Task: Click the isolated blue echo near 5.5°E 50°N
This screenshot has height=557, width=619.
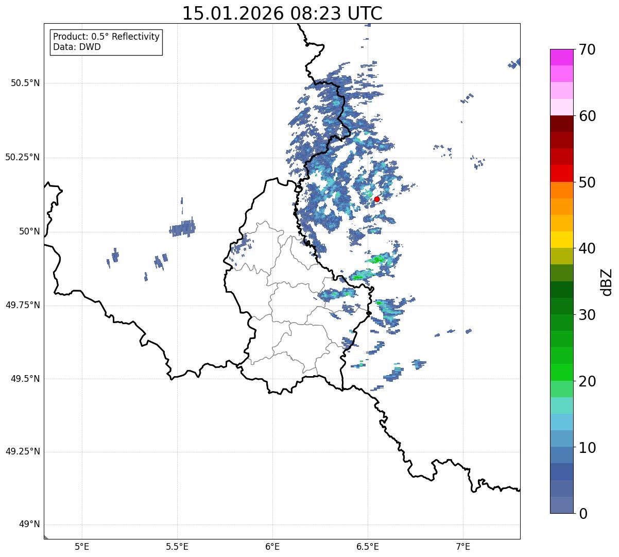Action: (183, 228)
